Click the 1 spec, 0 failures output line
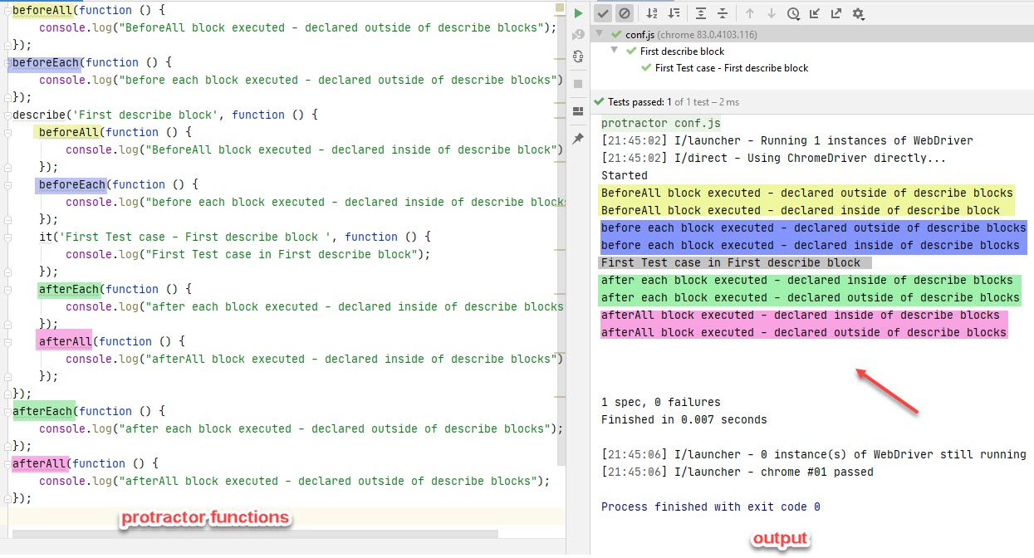The width and height of the screenshot is (1034, 558). click(661, 402)
